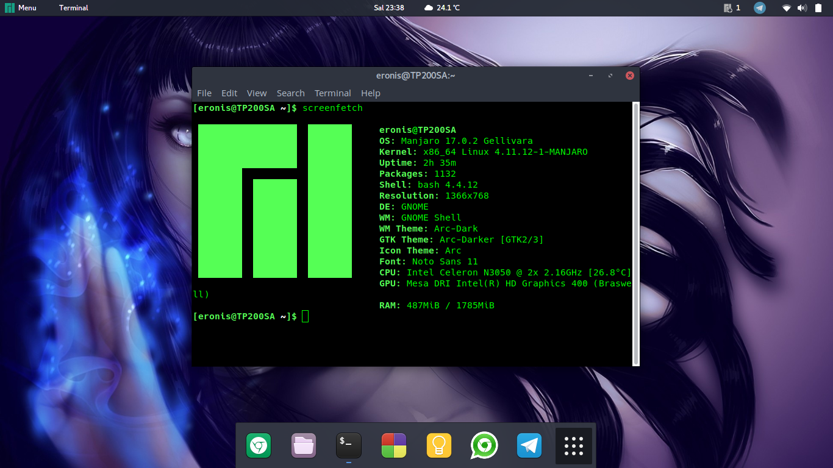Click the weather indicator showing 24.1 °C
Viewport: 833px width, 468px height.
click(442, 8)
